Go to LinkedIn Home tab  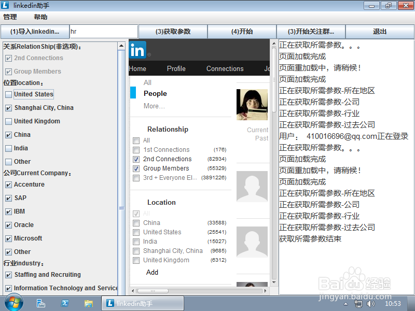click(x=137, y=69)
